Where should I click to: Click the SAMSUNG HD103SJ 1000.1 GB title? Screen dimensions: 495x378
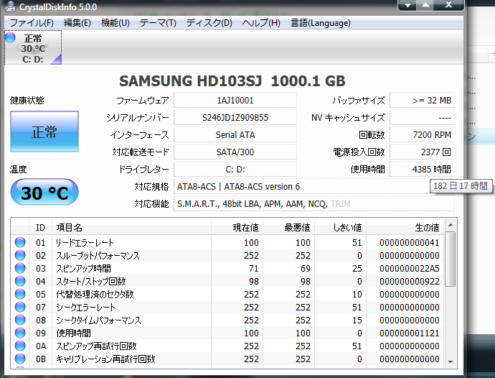coord(232,81)
